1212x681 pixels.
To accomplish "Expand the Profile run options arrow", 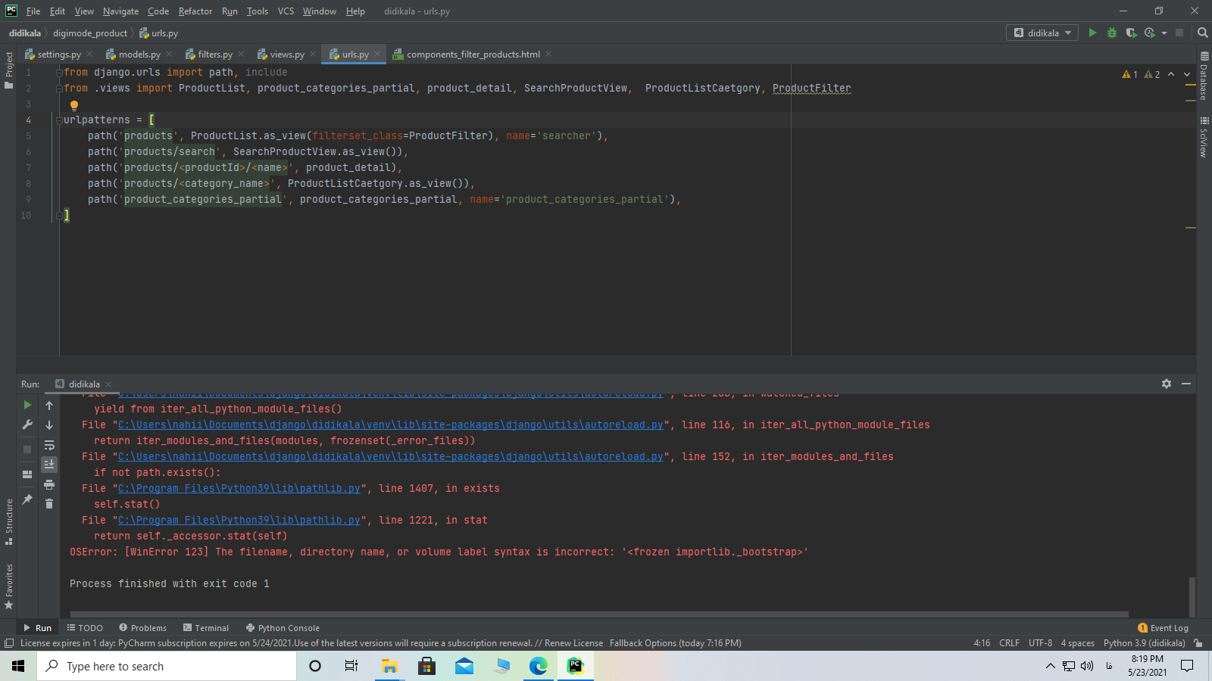I will (x=1164, y=33).
